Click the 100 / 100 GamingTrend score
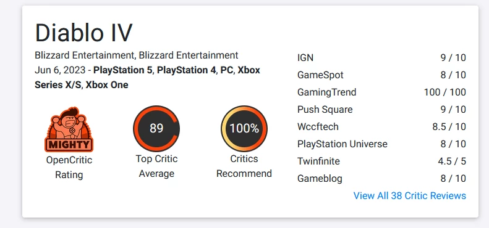Image resolution: width=489 pixels, height=228 pixels. (444, 92)
